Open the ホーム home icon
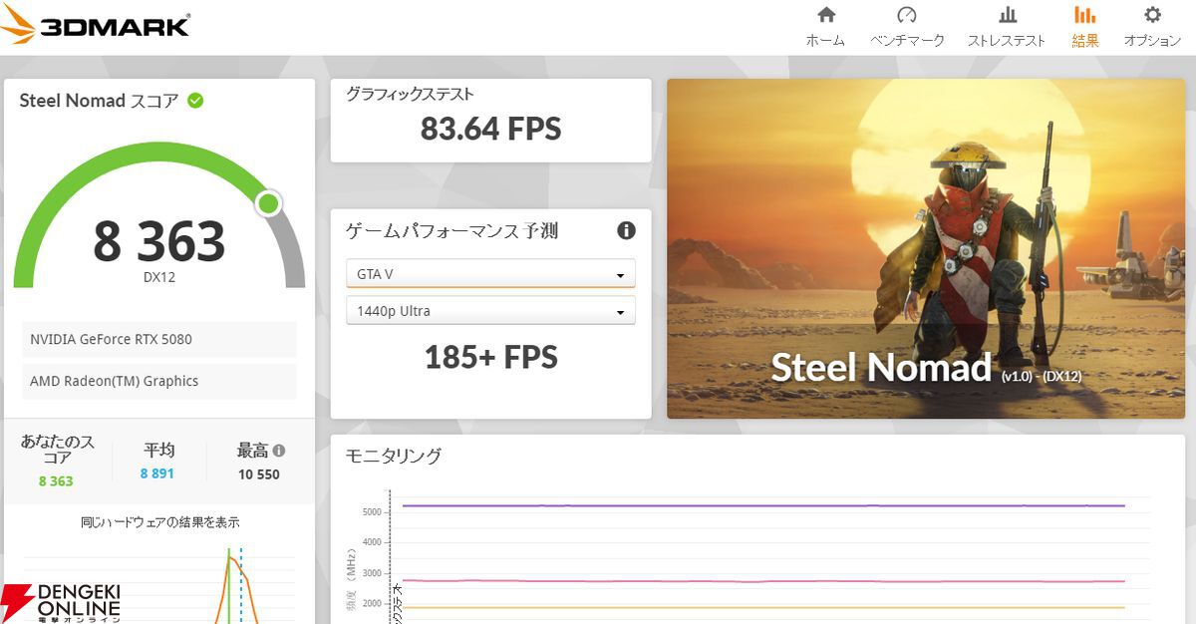This screenshot has width=1196, height=624. [x=826, y=15]
